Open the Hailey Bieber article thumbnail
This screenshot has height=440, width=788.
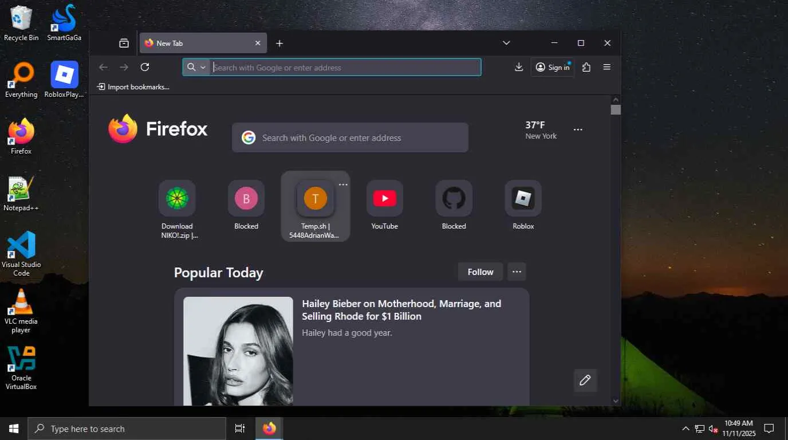238,351
